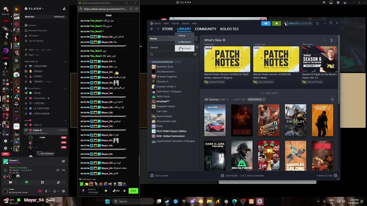The image size is (367, 206).
Task: Open Steam menu in menu bar
Action: [157, 23]
